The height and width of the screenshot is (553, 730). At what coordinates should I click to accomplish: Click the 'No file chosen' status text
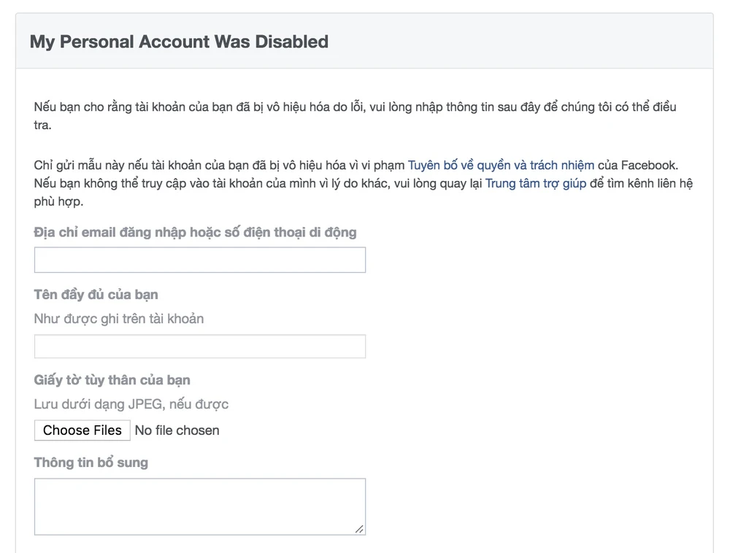pos(177,430)
